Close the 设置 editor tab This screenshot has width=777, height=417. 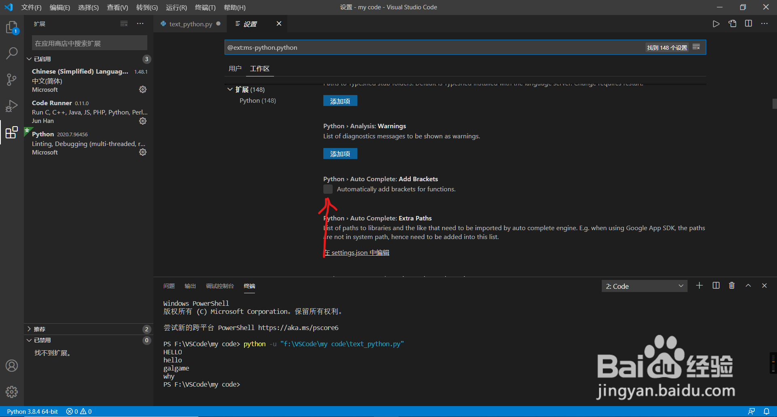tap(279, 23)
